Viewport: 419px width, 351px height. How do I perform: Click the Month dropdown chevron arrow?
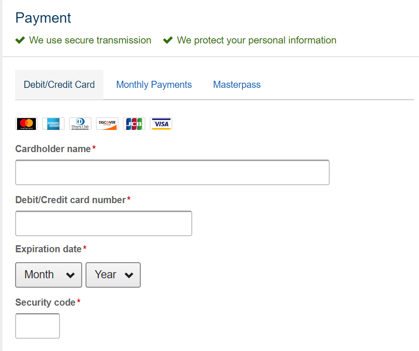click(x=70, y=275)
